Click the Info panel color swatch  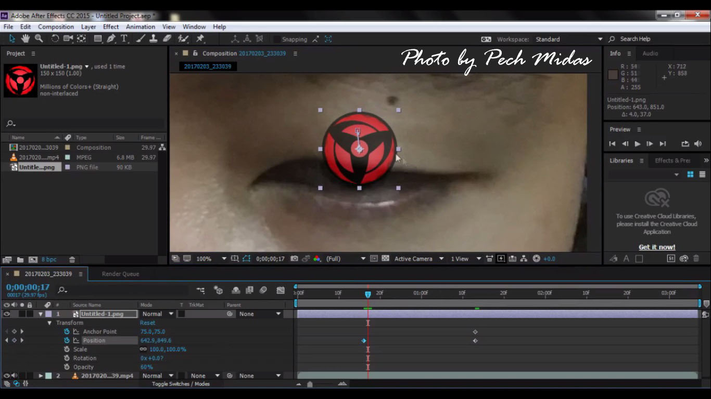click(613, 75)
